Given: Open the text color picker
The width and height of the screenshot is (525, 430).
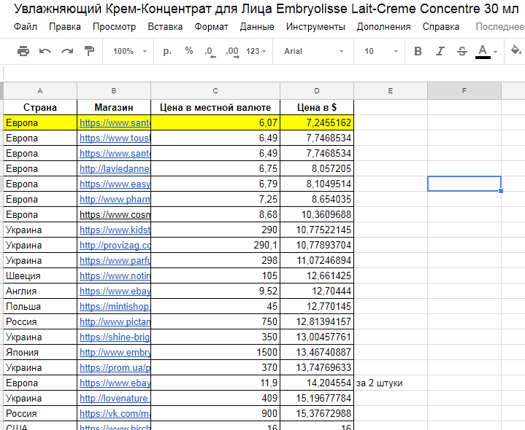Looking at the screenshot, I should click(x=483, y=51).
